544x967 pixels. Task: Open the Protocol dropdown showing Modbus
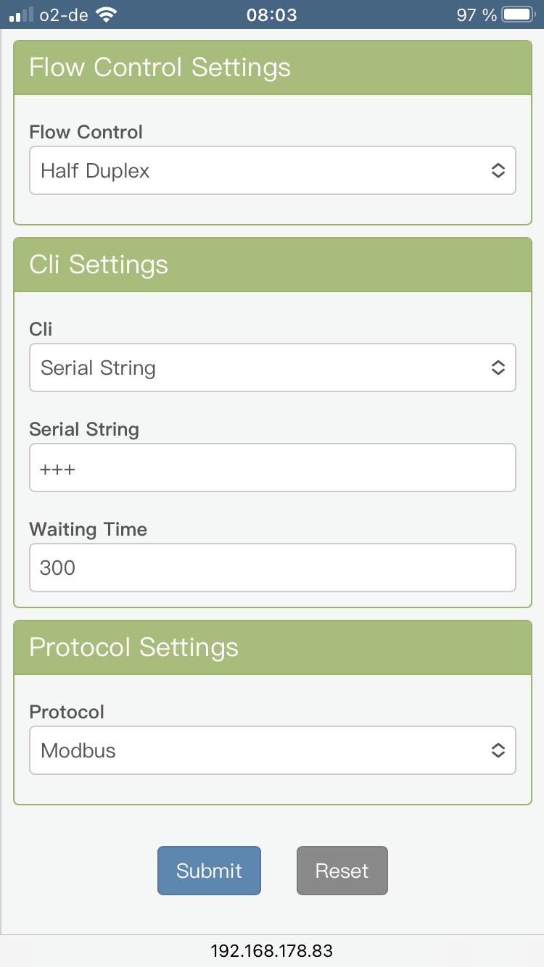(x=272, y=750)
